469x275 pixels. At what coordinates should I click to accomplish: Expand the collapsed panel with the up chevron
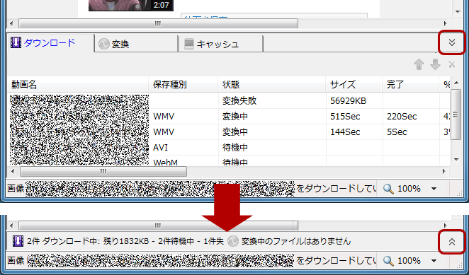coord(452,242)
